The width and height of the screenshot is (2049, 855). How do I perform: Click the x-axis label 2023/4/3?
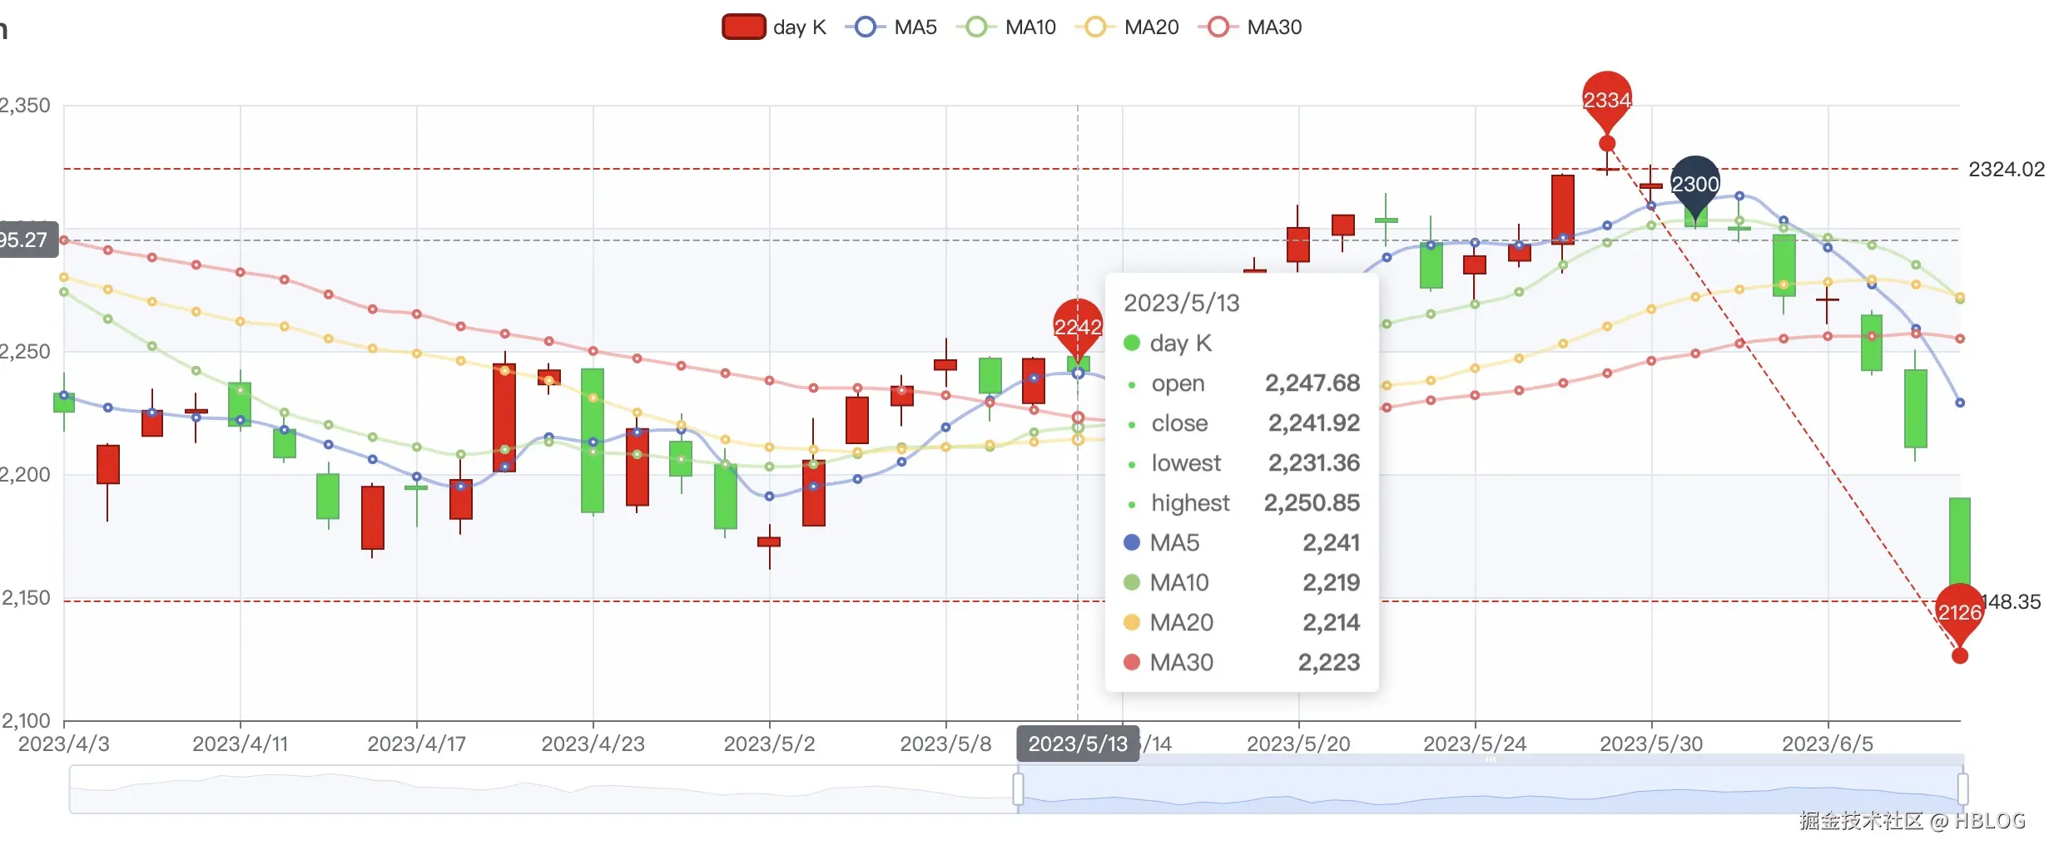(x=64, y=744)
